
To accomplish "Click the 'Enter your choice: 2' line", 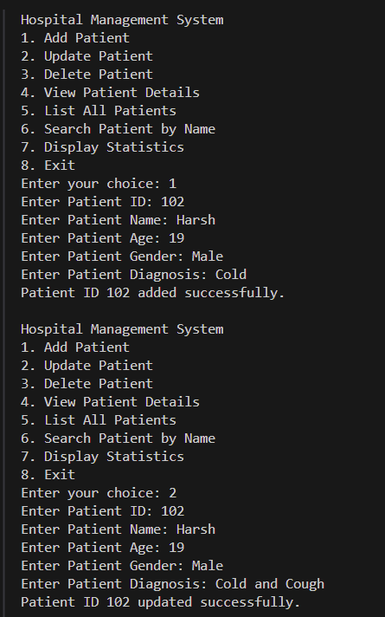I will tap(99, 493).
